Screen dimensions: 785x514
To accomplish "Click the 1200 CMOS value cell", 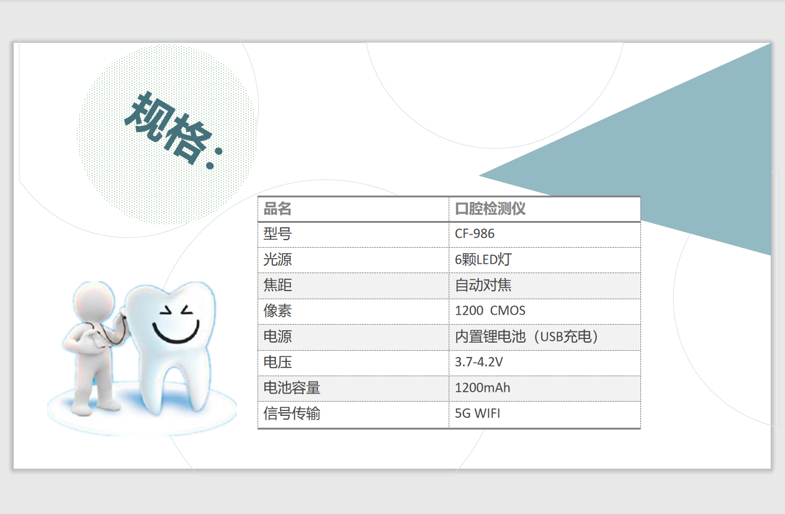I will pyautogui.click(x=544, y=311).
